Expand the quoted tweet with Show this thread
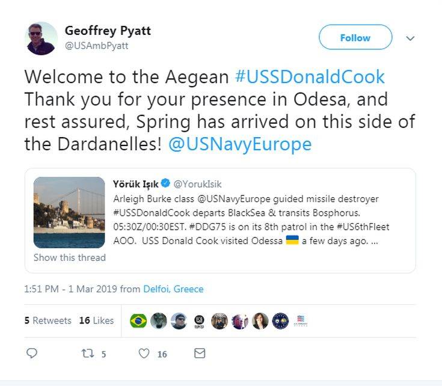The width and height of the screenshot is (442, 386). [x=70, y=257]
